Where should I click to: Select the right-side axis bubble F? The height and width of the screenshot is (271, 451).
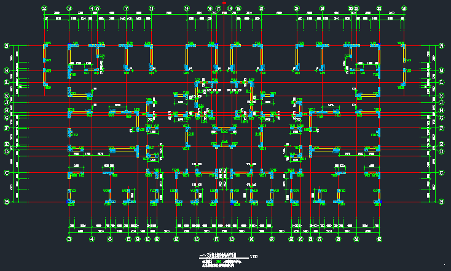[x=441, y=128]
